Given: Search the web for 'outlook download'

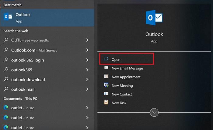Looking at the screenshot, I should click(28, 79).
